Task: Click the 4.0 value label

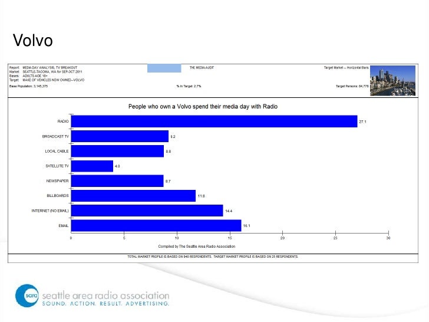Action: pos(117,166)
